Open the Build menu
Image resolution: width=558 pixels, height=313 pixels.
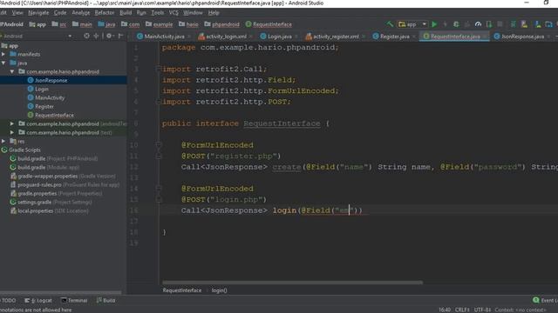[126, 13]
